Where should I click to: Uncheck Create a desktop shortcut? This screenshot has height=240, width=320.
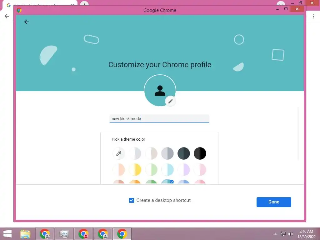pyautogui.click(x=132, y=200)
